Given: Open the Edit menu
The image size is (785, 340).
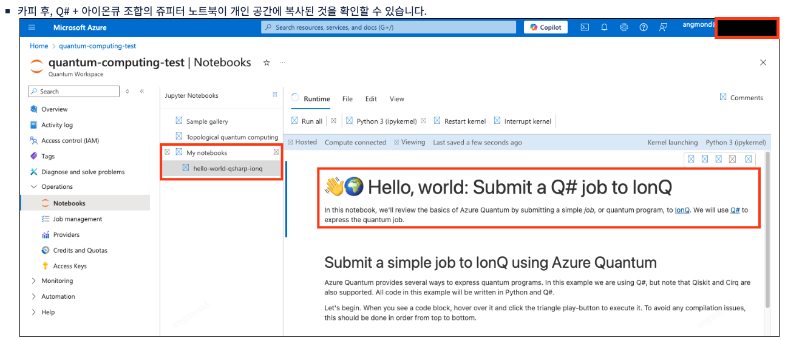Looking at the screenshot, I should point(371,99).
